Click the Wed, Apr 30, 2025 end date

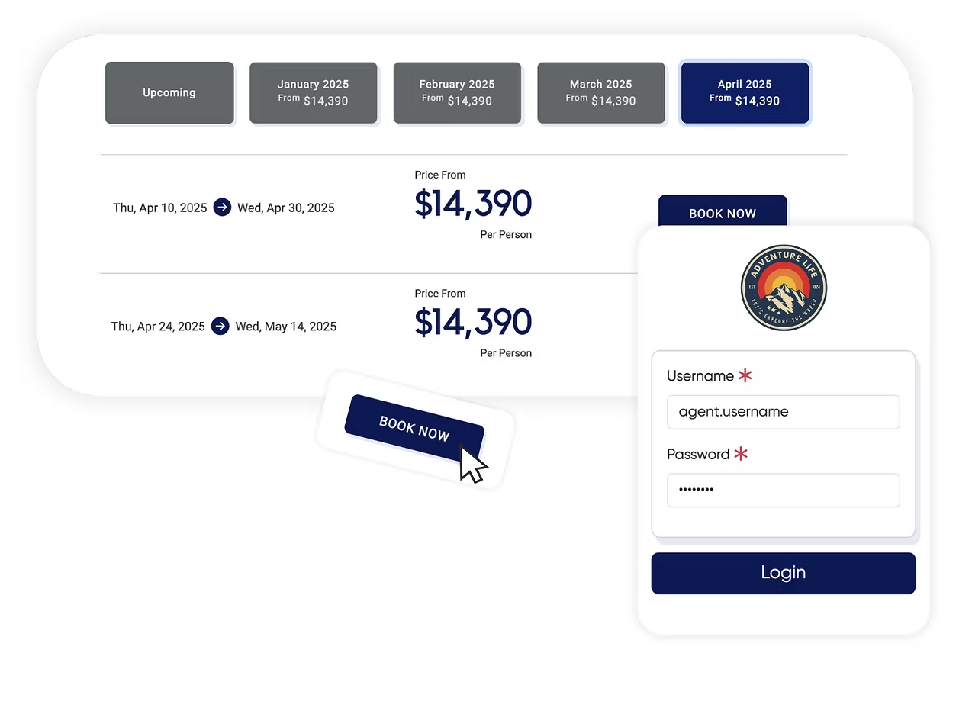286,208
